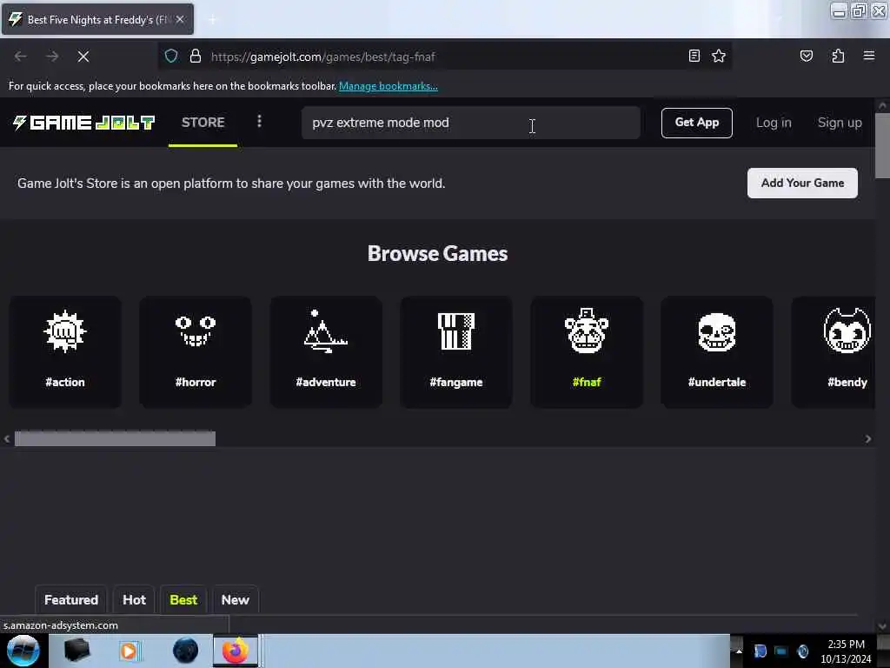
Task: Show hidden system tray icons arrow
Action: (739, 651)
